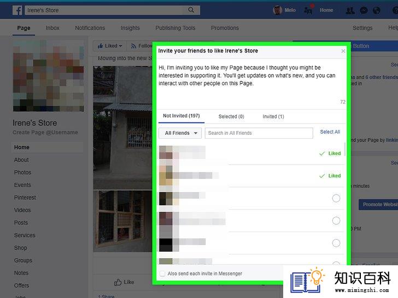This screenshot has height=298, width=398.
Task: Open the friend requests icon
Action: [x=350, y=10]
